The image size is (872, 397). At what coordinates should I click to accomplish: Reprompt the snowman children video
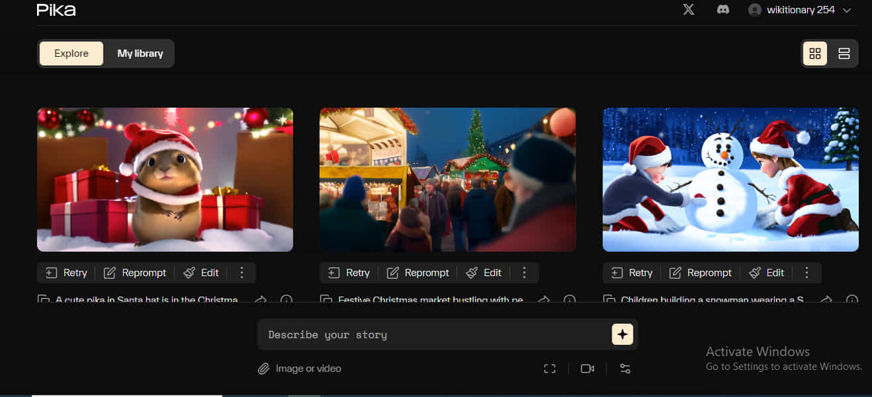coord(701,272)
